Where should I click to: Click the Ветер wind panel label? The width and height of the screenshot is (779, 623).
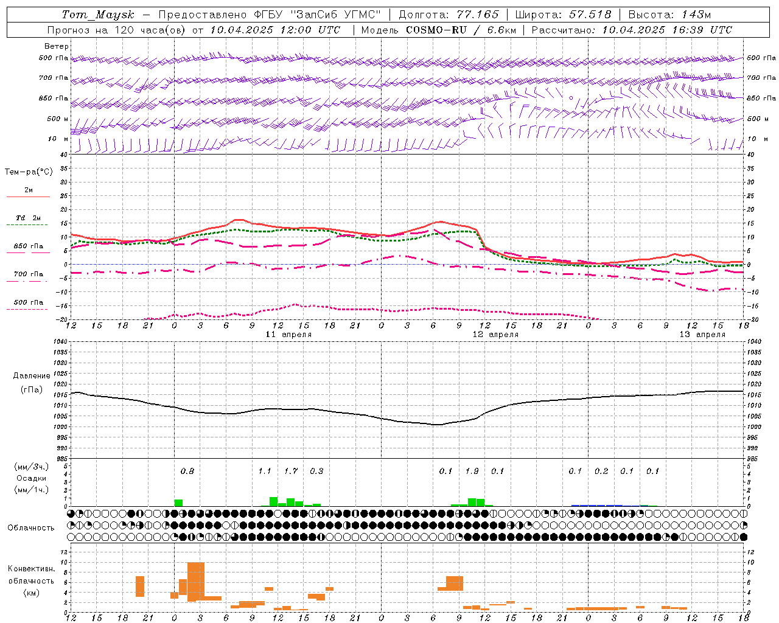coord(57,46)
